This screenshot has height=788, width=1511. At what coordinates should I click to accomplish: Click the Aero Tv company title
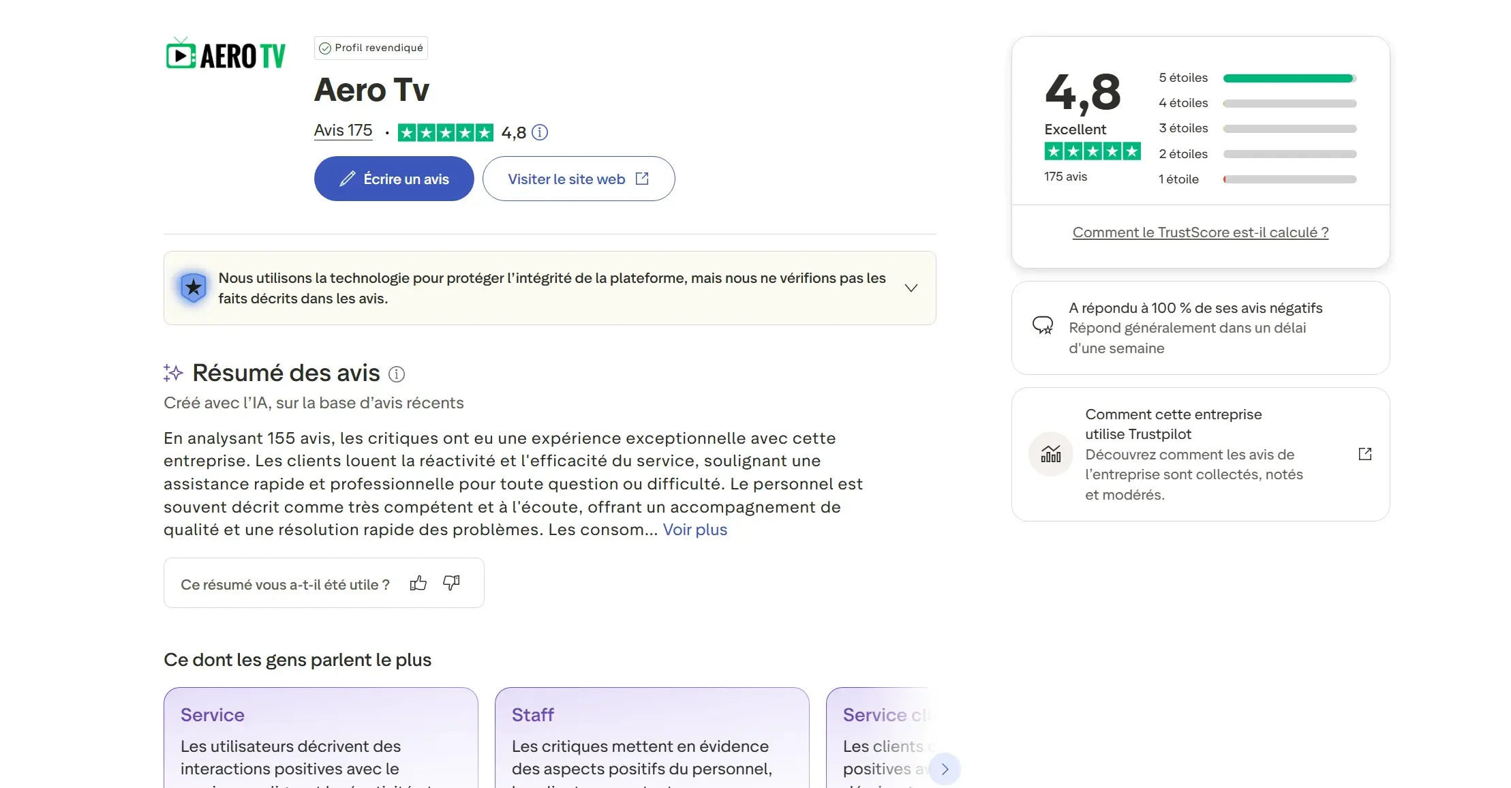tap(372, 90)
